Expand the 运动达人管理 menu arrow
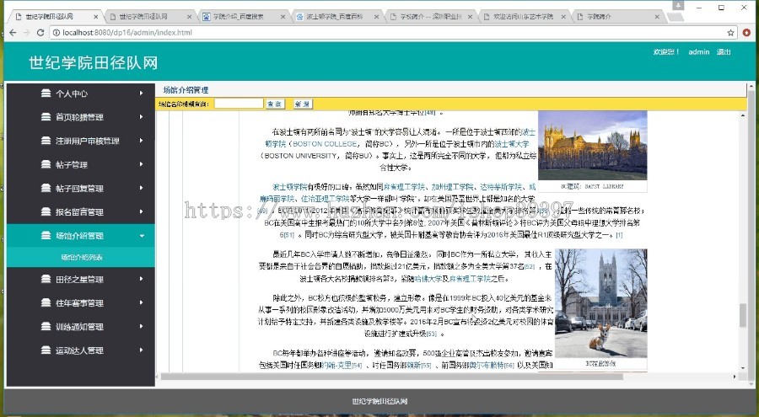Screen dimensions: 759x417 142,350
